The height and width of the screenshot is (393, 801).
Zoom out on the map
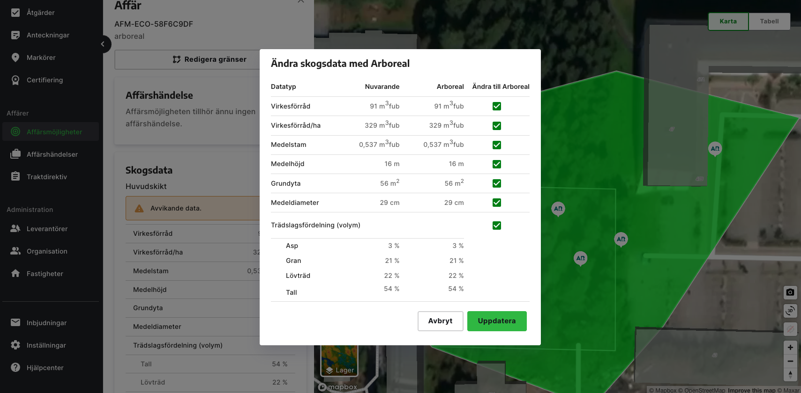point(790,361)
